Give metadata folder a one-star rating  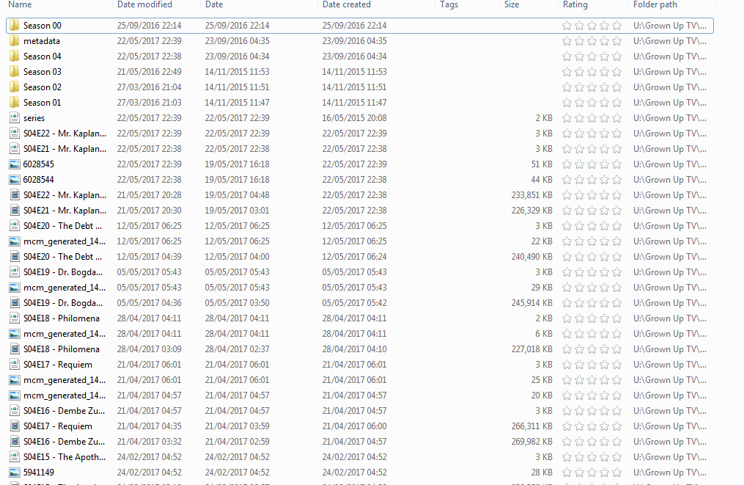point(567,41)
